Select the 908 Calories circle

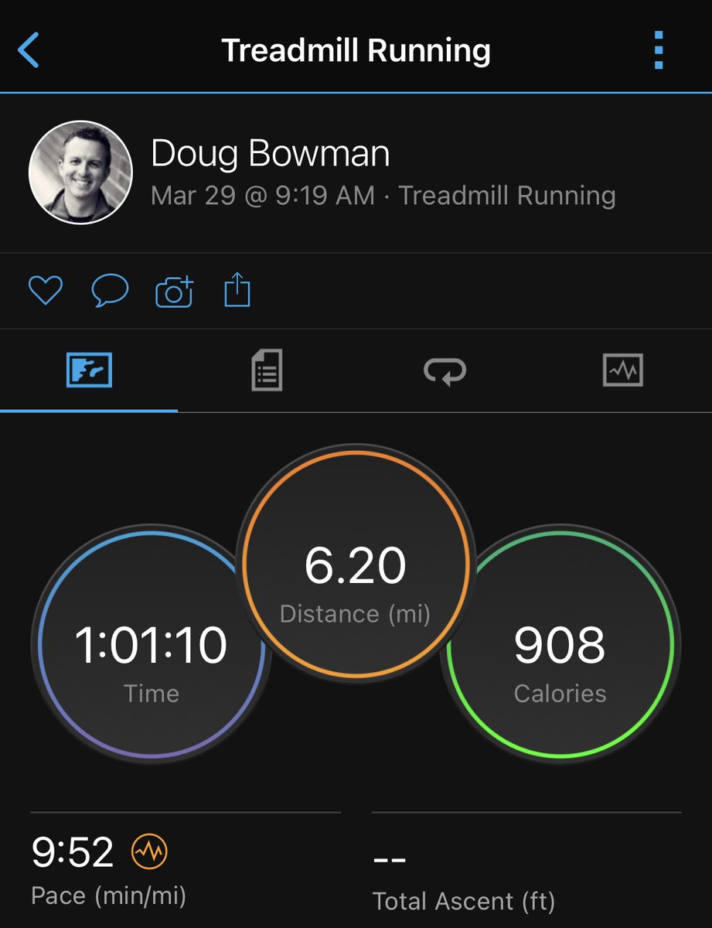pos(560,643)
